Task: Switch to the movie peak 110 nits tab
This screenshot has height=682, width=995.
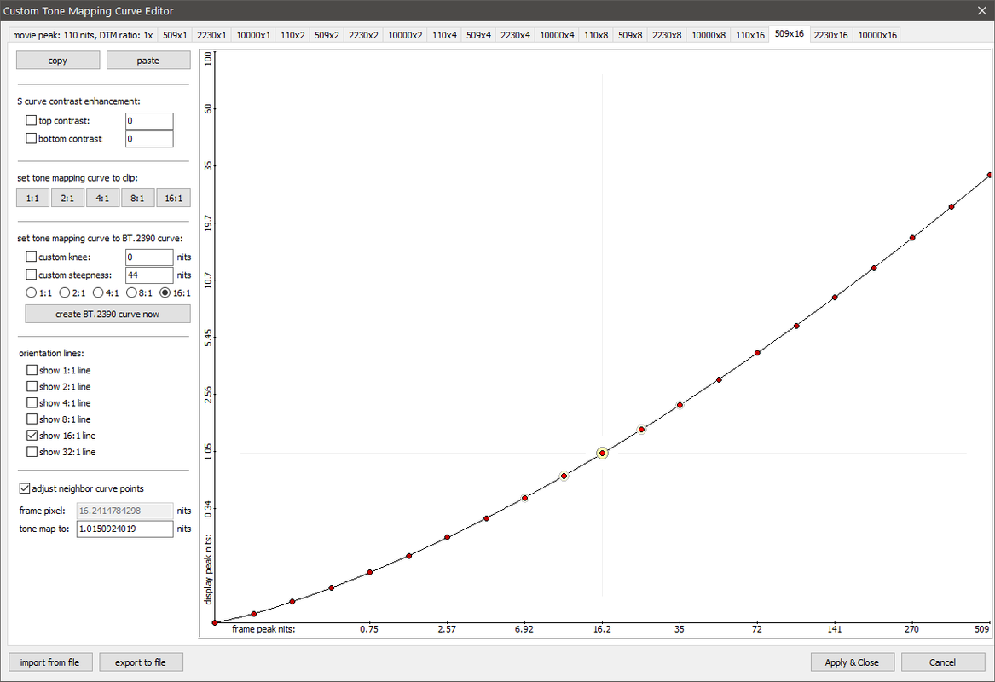Action: tap(83, 35)
